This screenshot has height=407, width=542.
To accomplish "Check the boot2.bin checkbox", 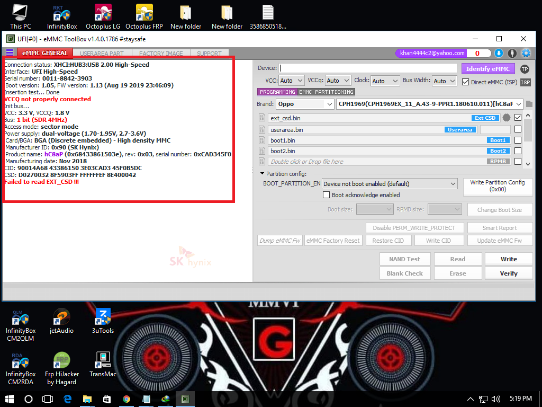I will point(518,151).
